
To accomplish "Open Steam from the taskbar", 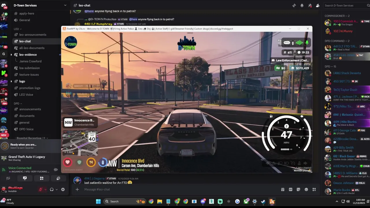I will 263,201.
